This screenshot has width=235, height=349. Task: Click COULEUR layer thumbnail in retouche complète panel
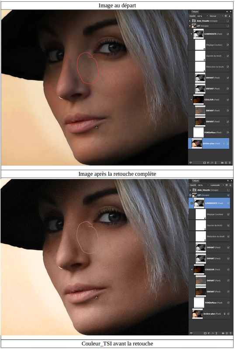point(199,270)
